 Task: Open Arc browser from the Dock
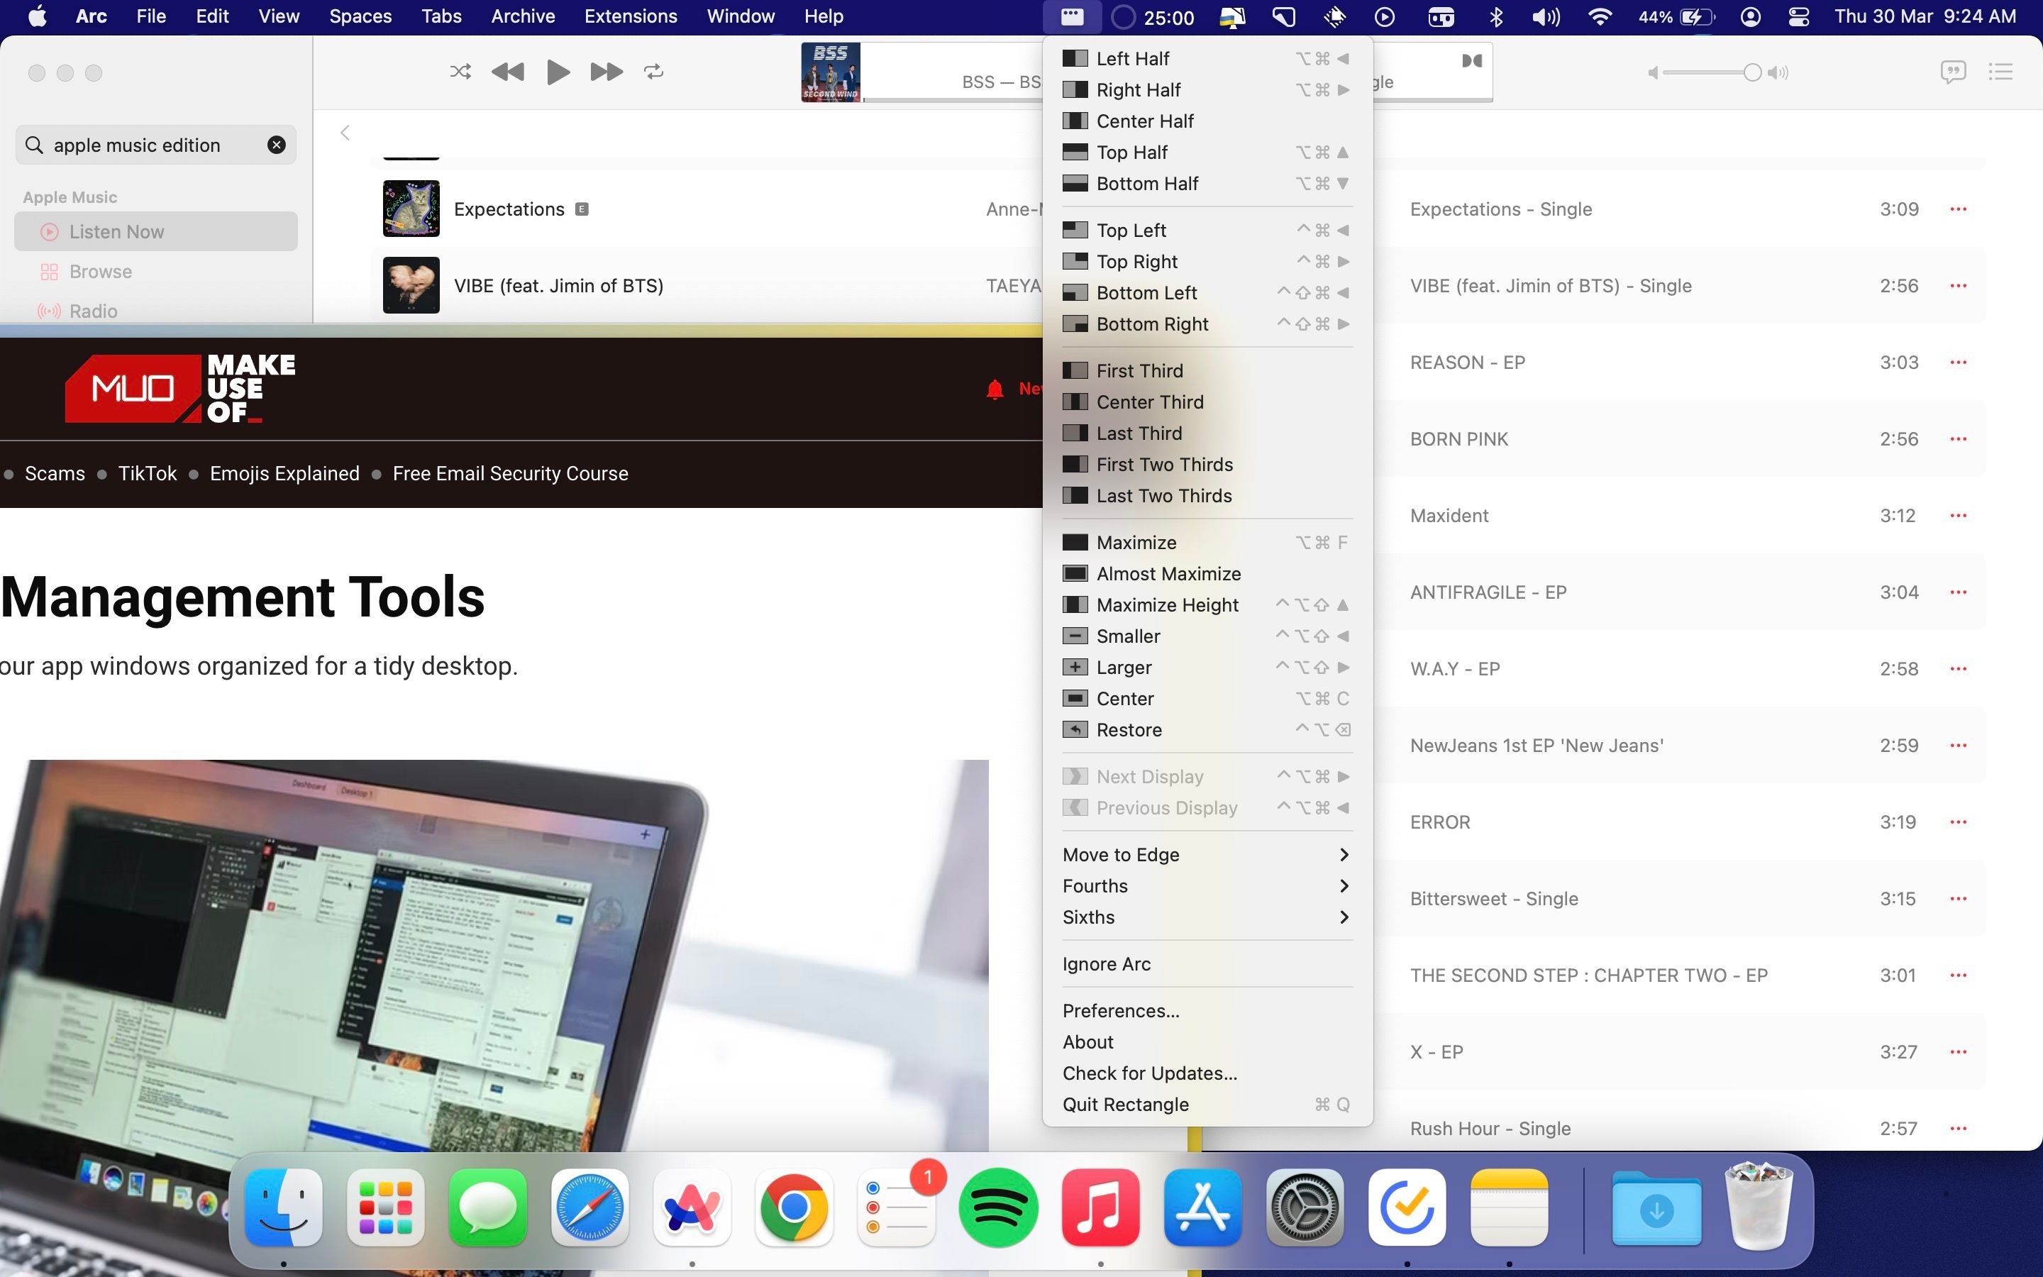point(692,1207)
